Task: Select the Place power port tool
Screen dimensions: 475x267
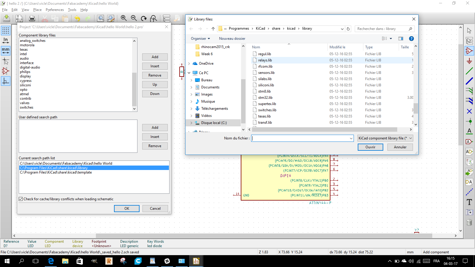Action: click(x=469, y=61)
